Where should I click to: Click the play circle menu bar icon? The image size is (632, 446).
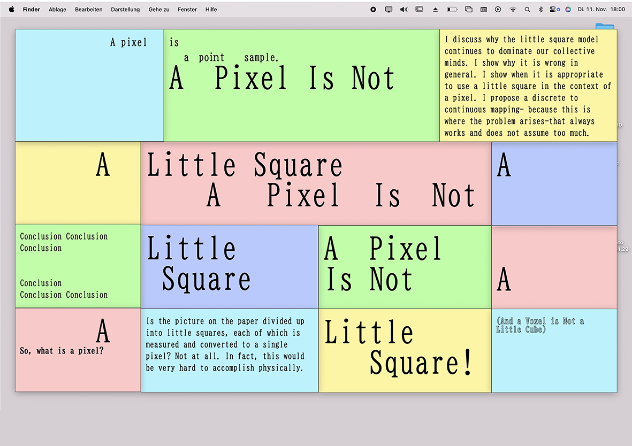coord(498,10)
